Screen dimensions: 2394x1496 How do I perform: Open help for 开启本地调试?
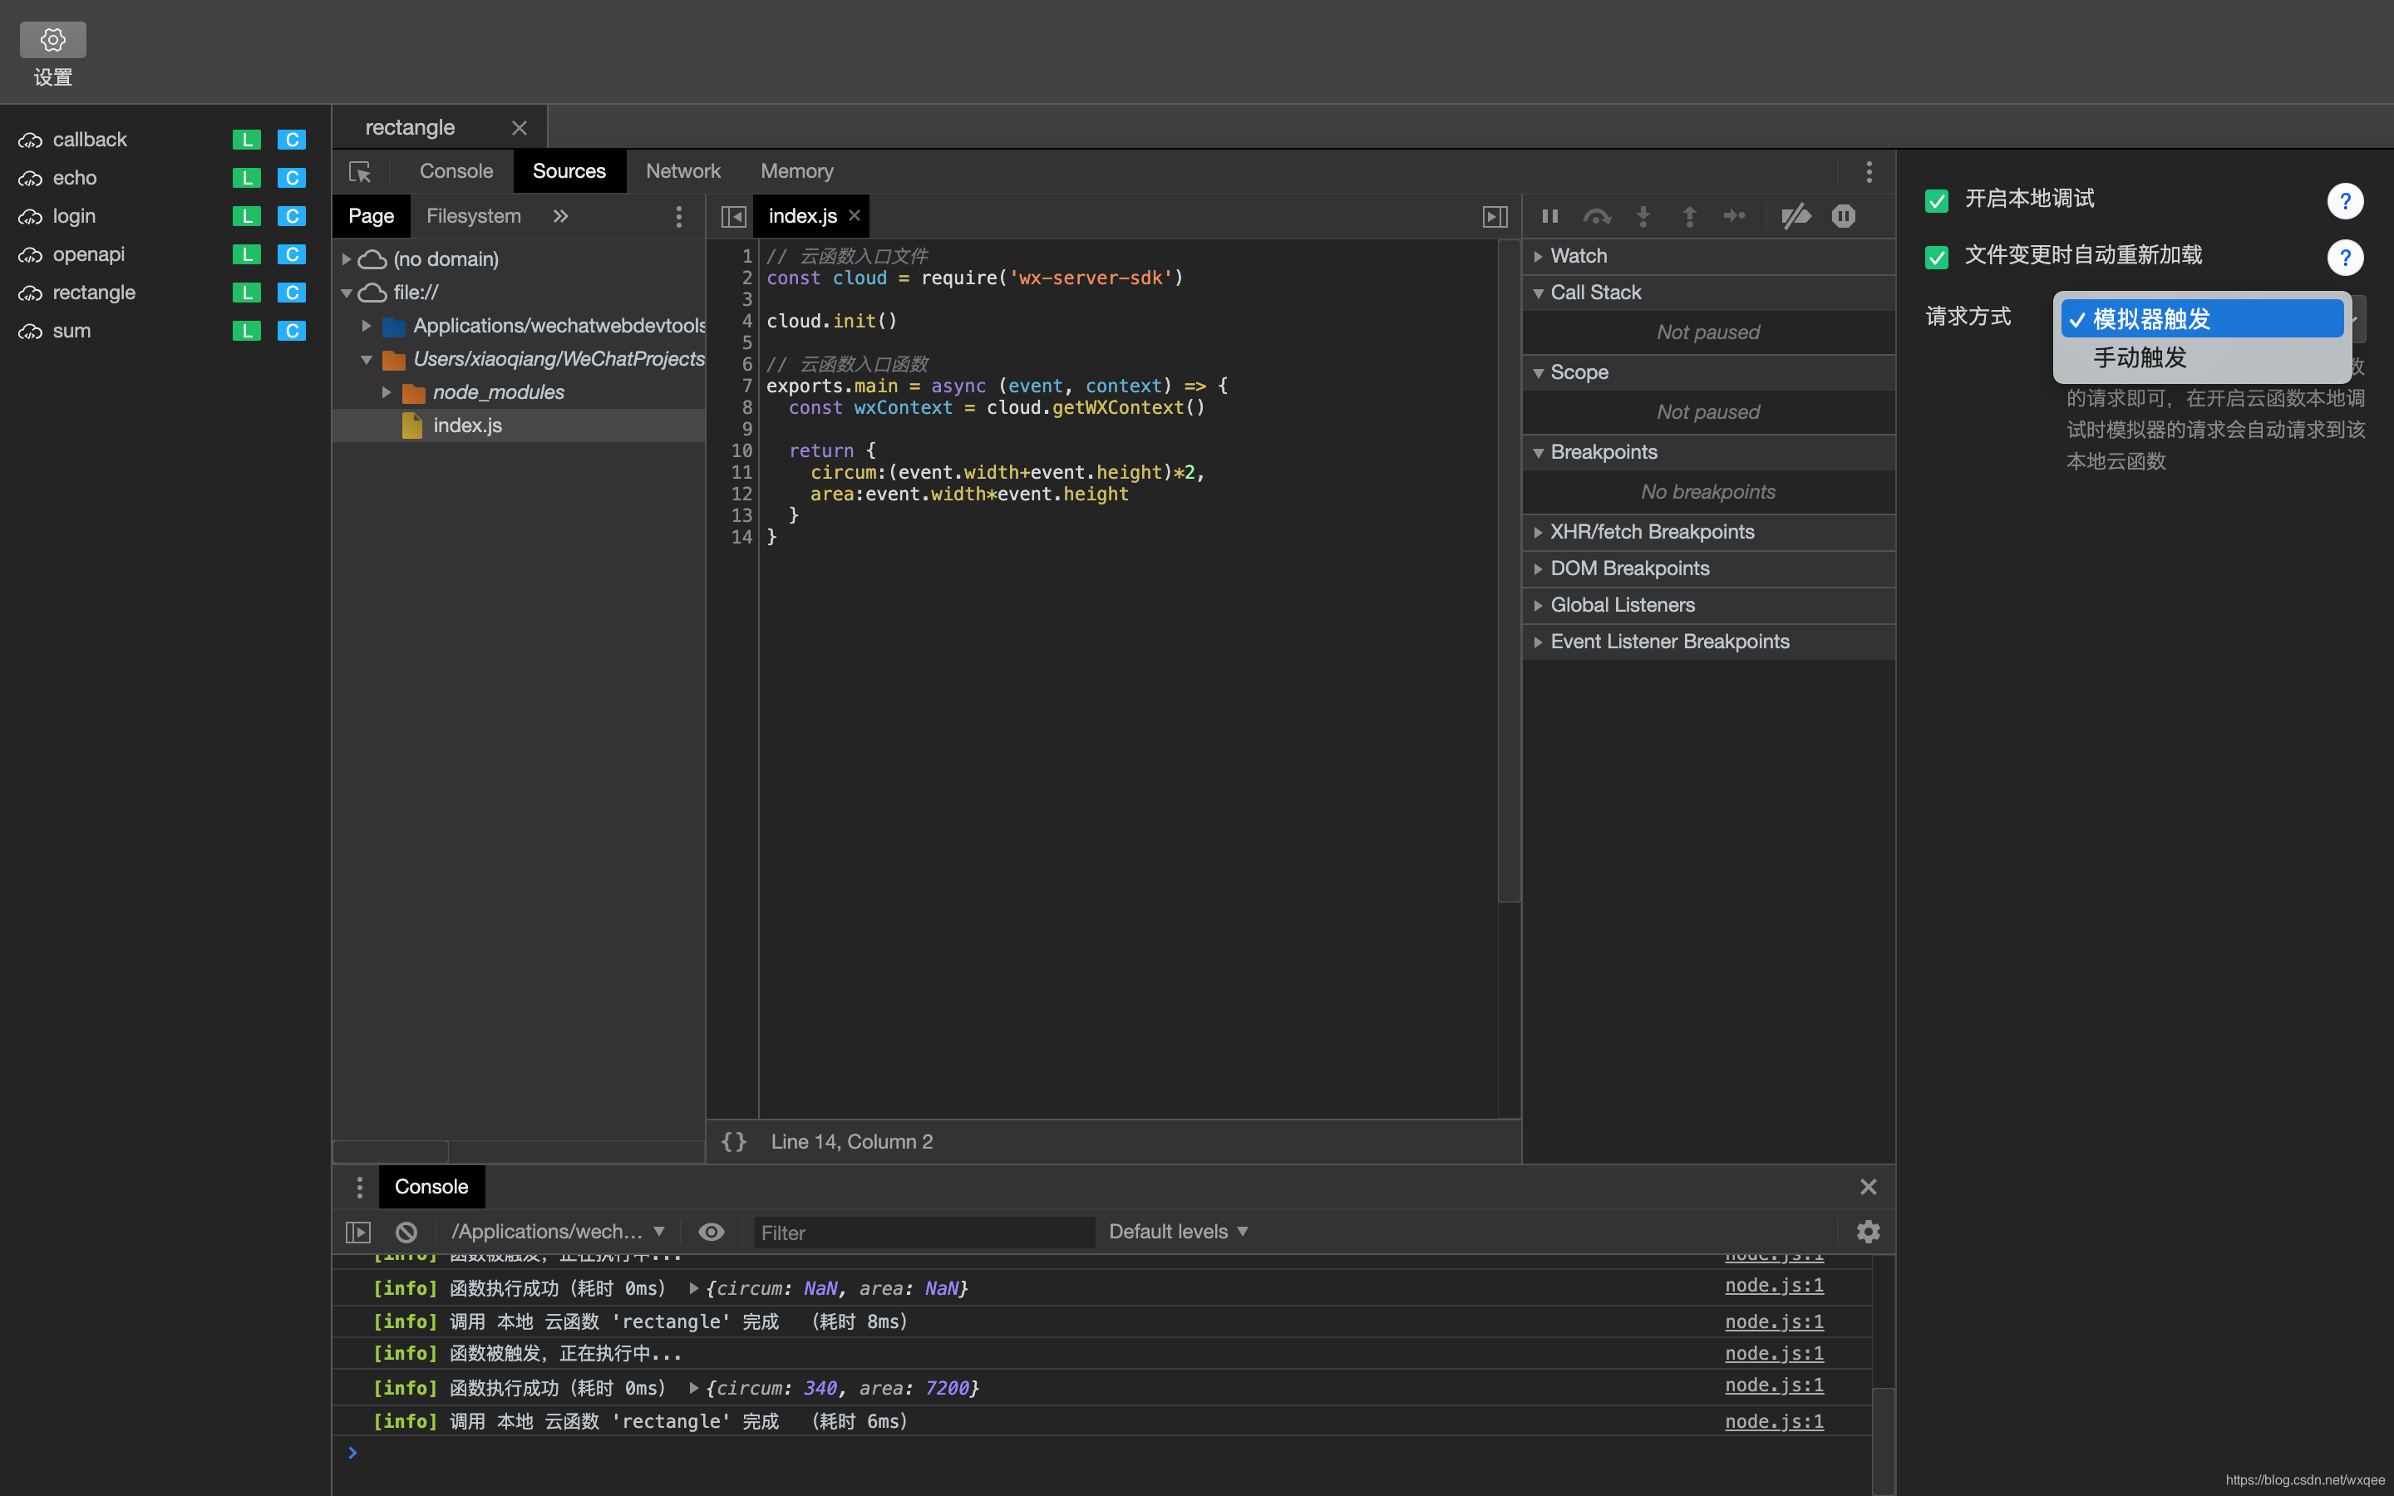[x=2346, y=201]
